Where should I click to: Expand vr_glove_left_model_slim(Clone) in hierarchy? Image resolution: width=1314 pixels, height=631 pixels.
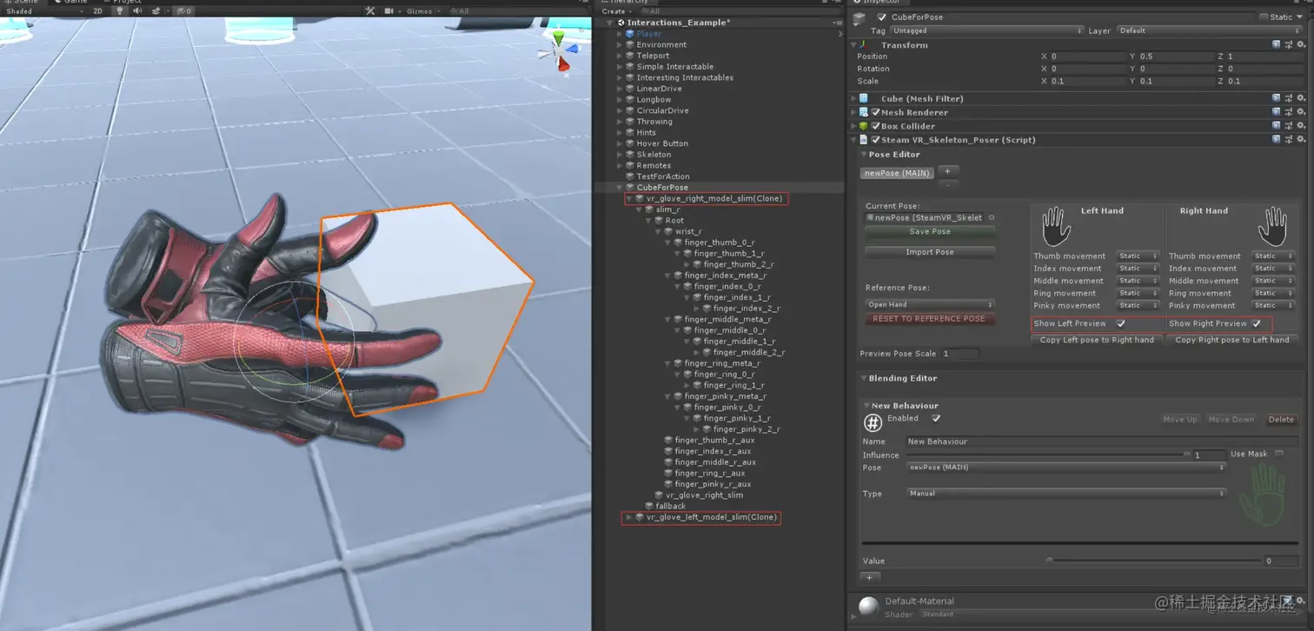click(629, 517)
